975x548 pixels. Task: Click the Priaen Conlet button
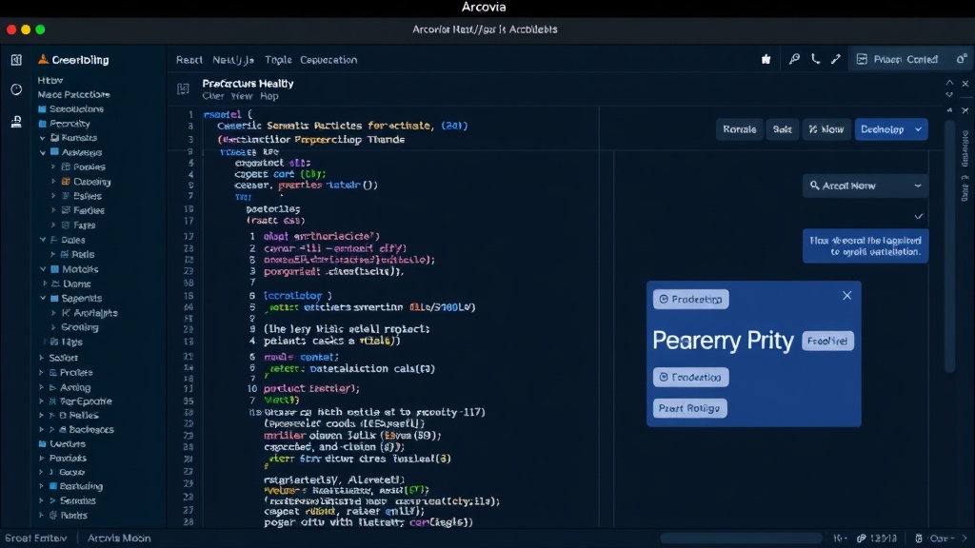click(897, 60)
